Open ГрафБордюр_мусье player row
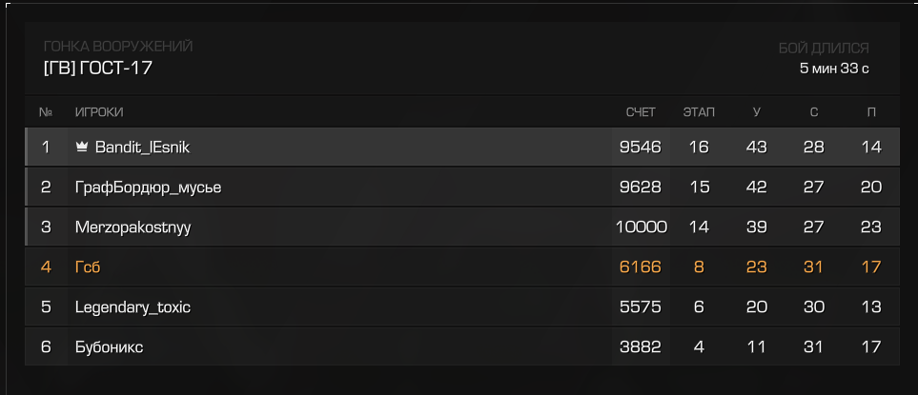 coord(462,187)
